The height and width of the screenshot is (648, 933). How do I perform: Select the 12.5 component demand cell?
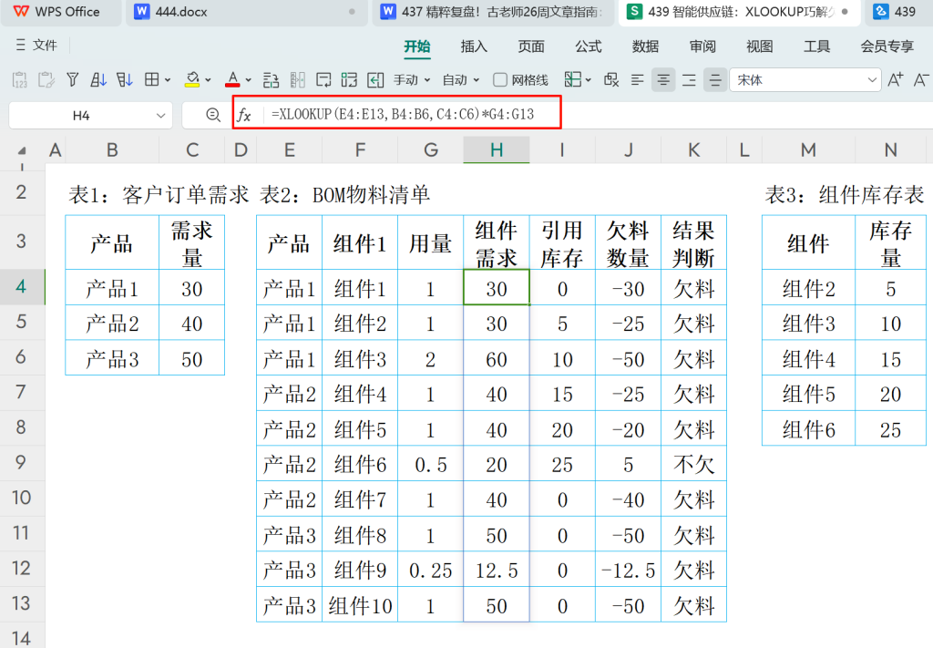coord(497,571)
